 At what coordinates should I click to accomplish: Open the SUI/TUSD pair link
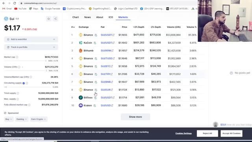(x=107, y=58)
